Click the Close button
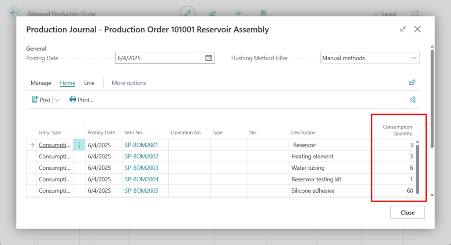The image size is (451, 245). (407, 212)
